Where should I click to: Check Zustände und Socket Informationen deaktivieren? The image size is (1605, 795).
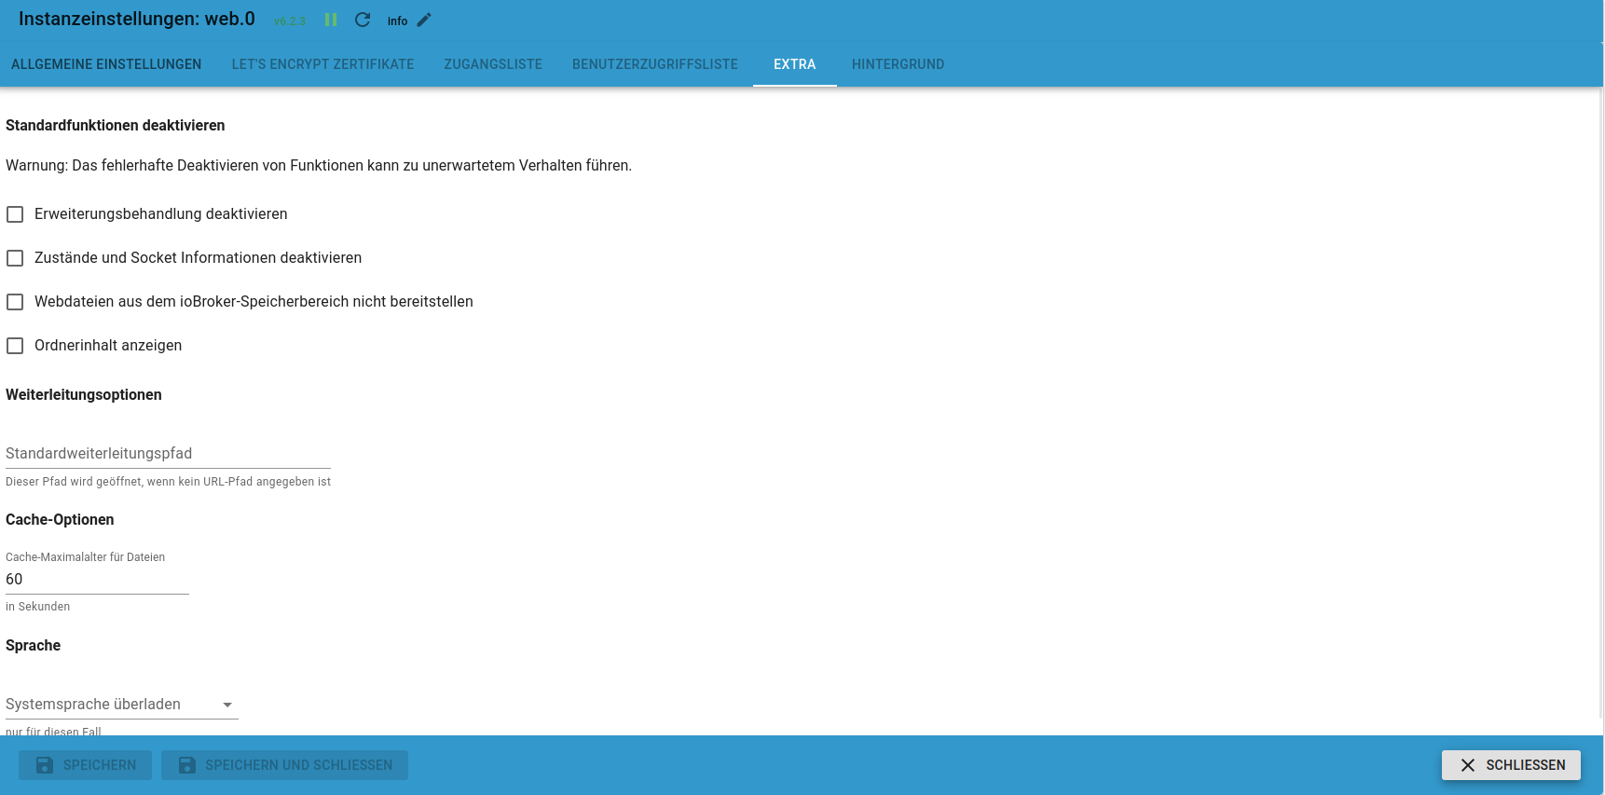[15, 258]
